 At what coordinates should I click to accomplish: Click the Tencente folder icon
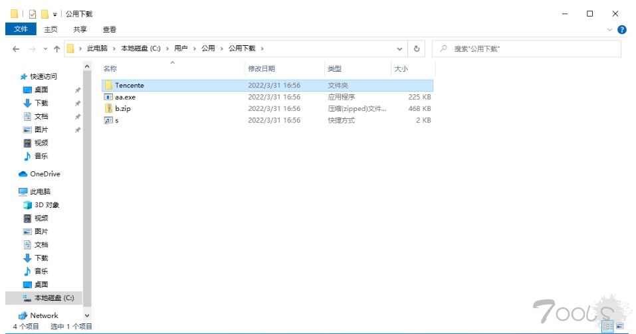(x=108, y=85)
